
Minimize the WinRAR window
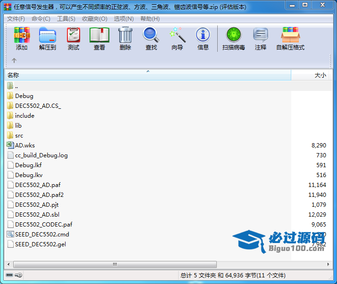pyautogui.click(x=292, y=5)
